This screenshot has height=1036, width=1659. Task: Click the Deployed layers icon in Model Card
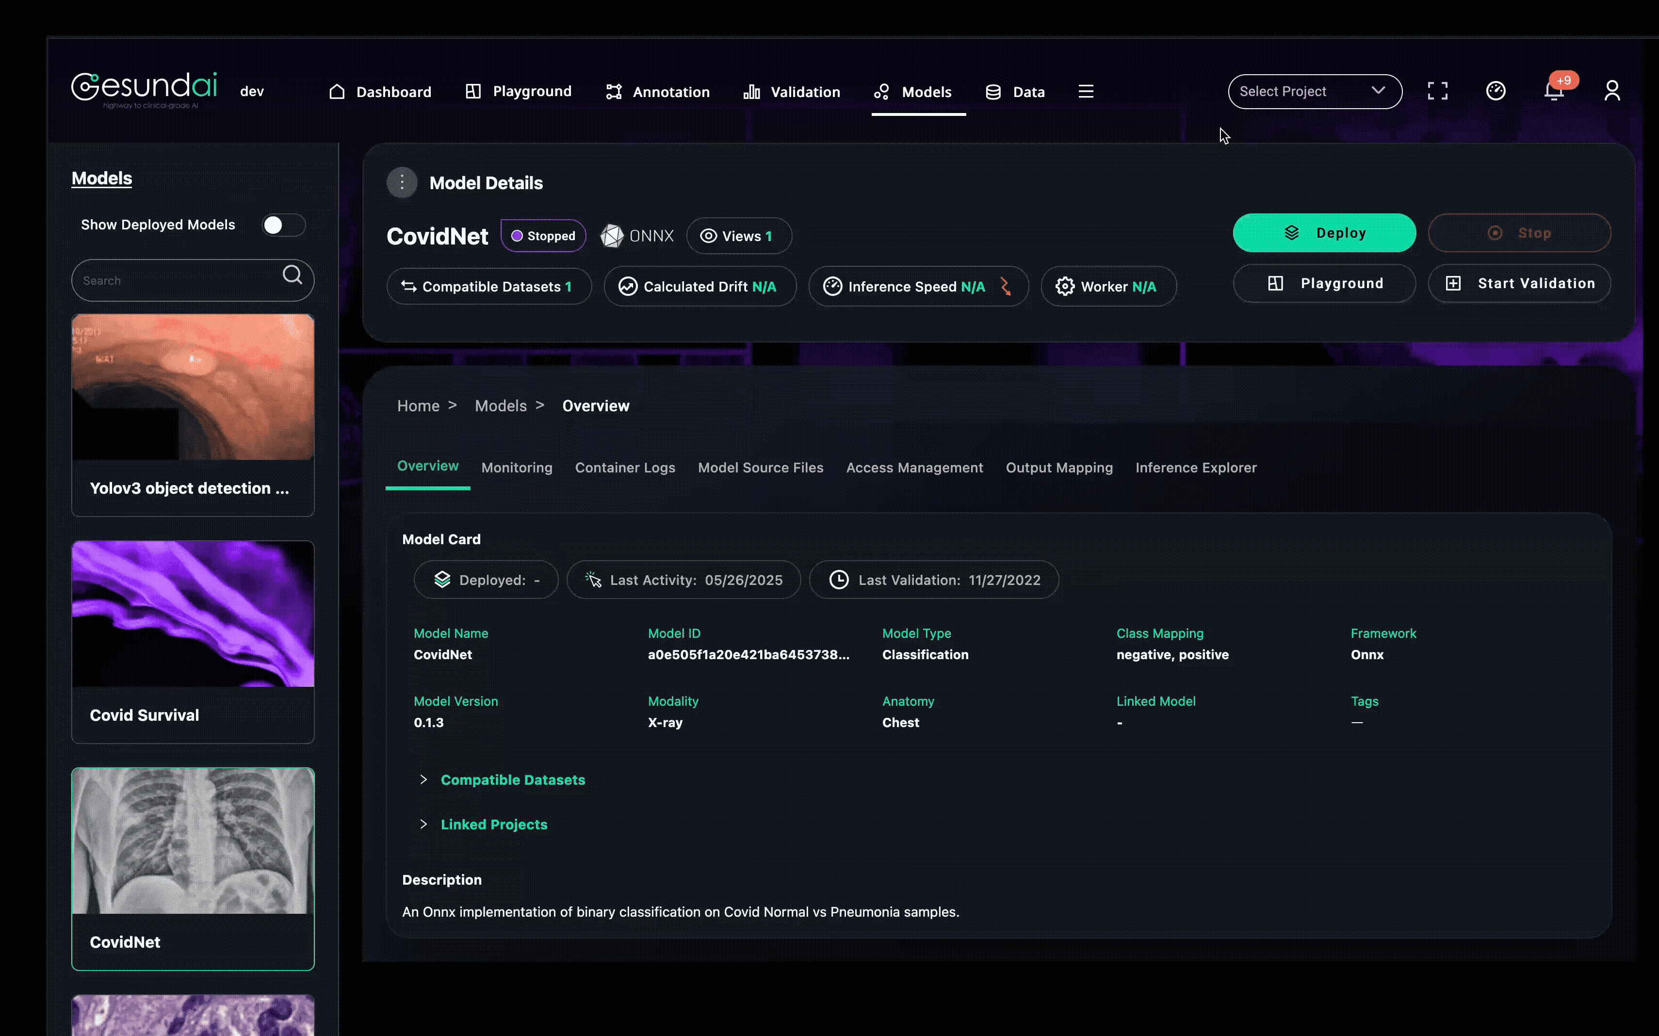click(x=442, y=580)
